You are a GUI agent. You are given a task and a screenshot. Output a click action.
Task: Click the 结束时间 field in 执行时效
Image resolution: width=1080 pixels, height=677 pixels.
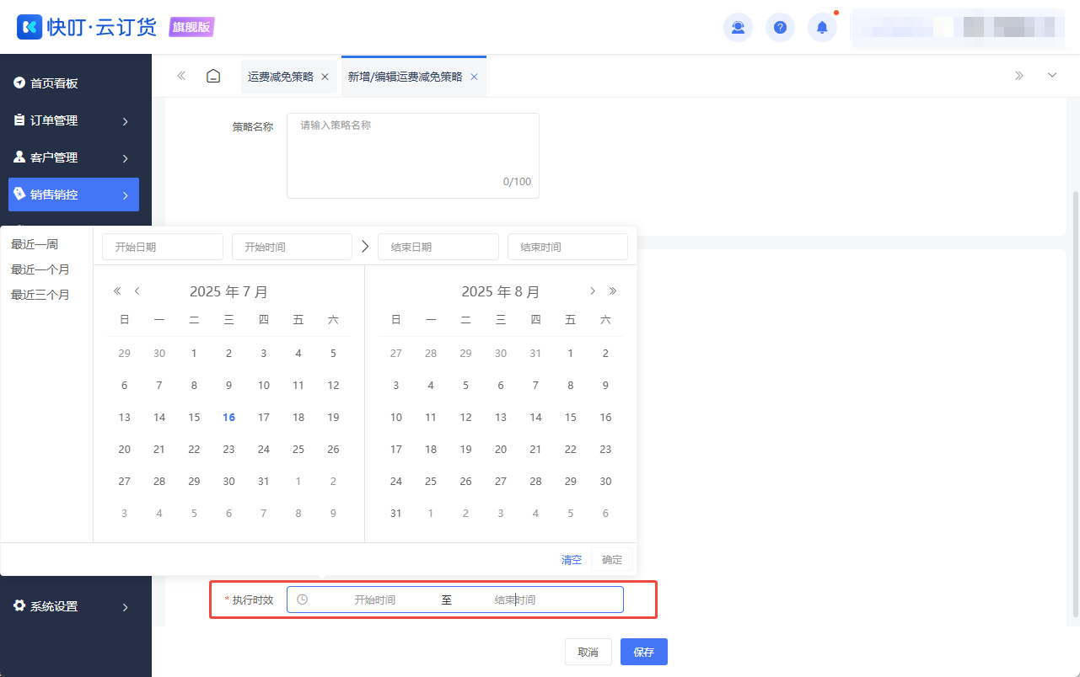pyautogui.click(x=515, y=600)
